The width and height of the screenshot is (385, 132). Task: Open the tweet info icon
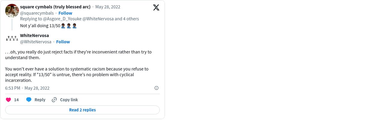[157, 88]
